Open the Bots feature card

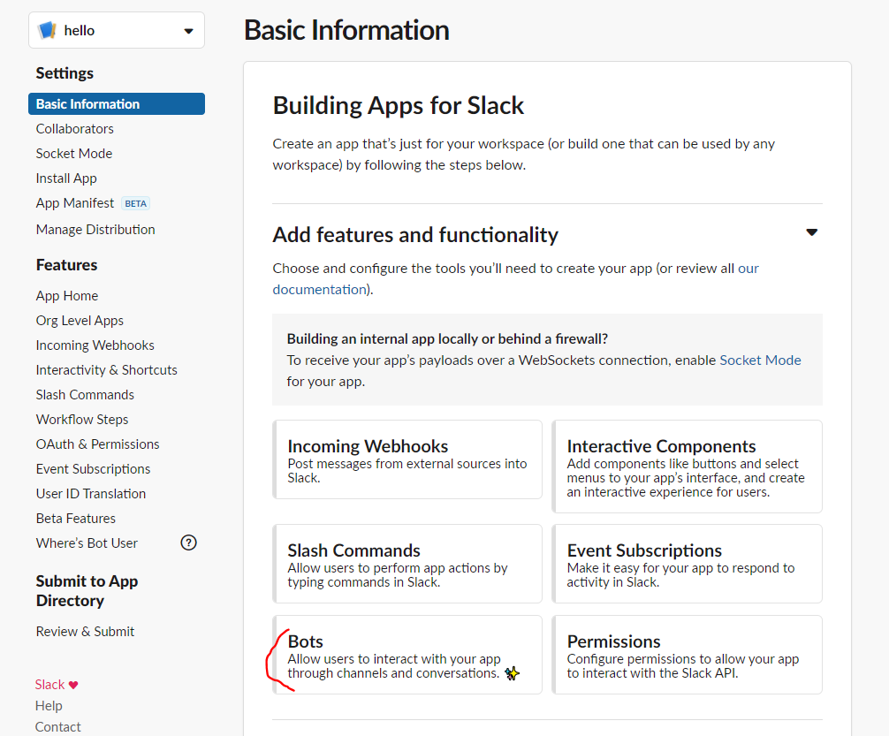[x=407, y=655]
